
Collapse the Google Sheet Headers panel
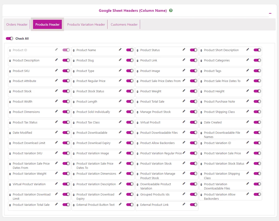270,13
